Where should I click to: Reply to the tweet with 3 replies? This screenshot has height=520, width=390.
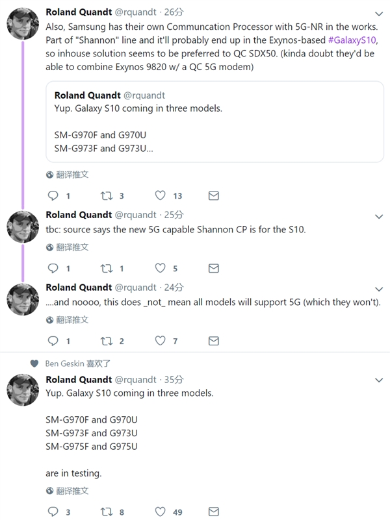53,512
